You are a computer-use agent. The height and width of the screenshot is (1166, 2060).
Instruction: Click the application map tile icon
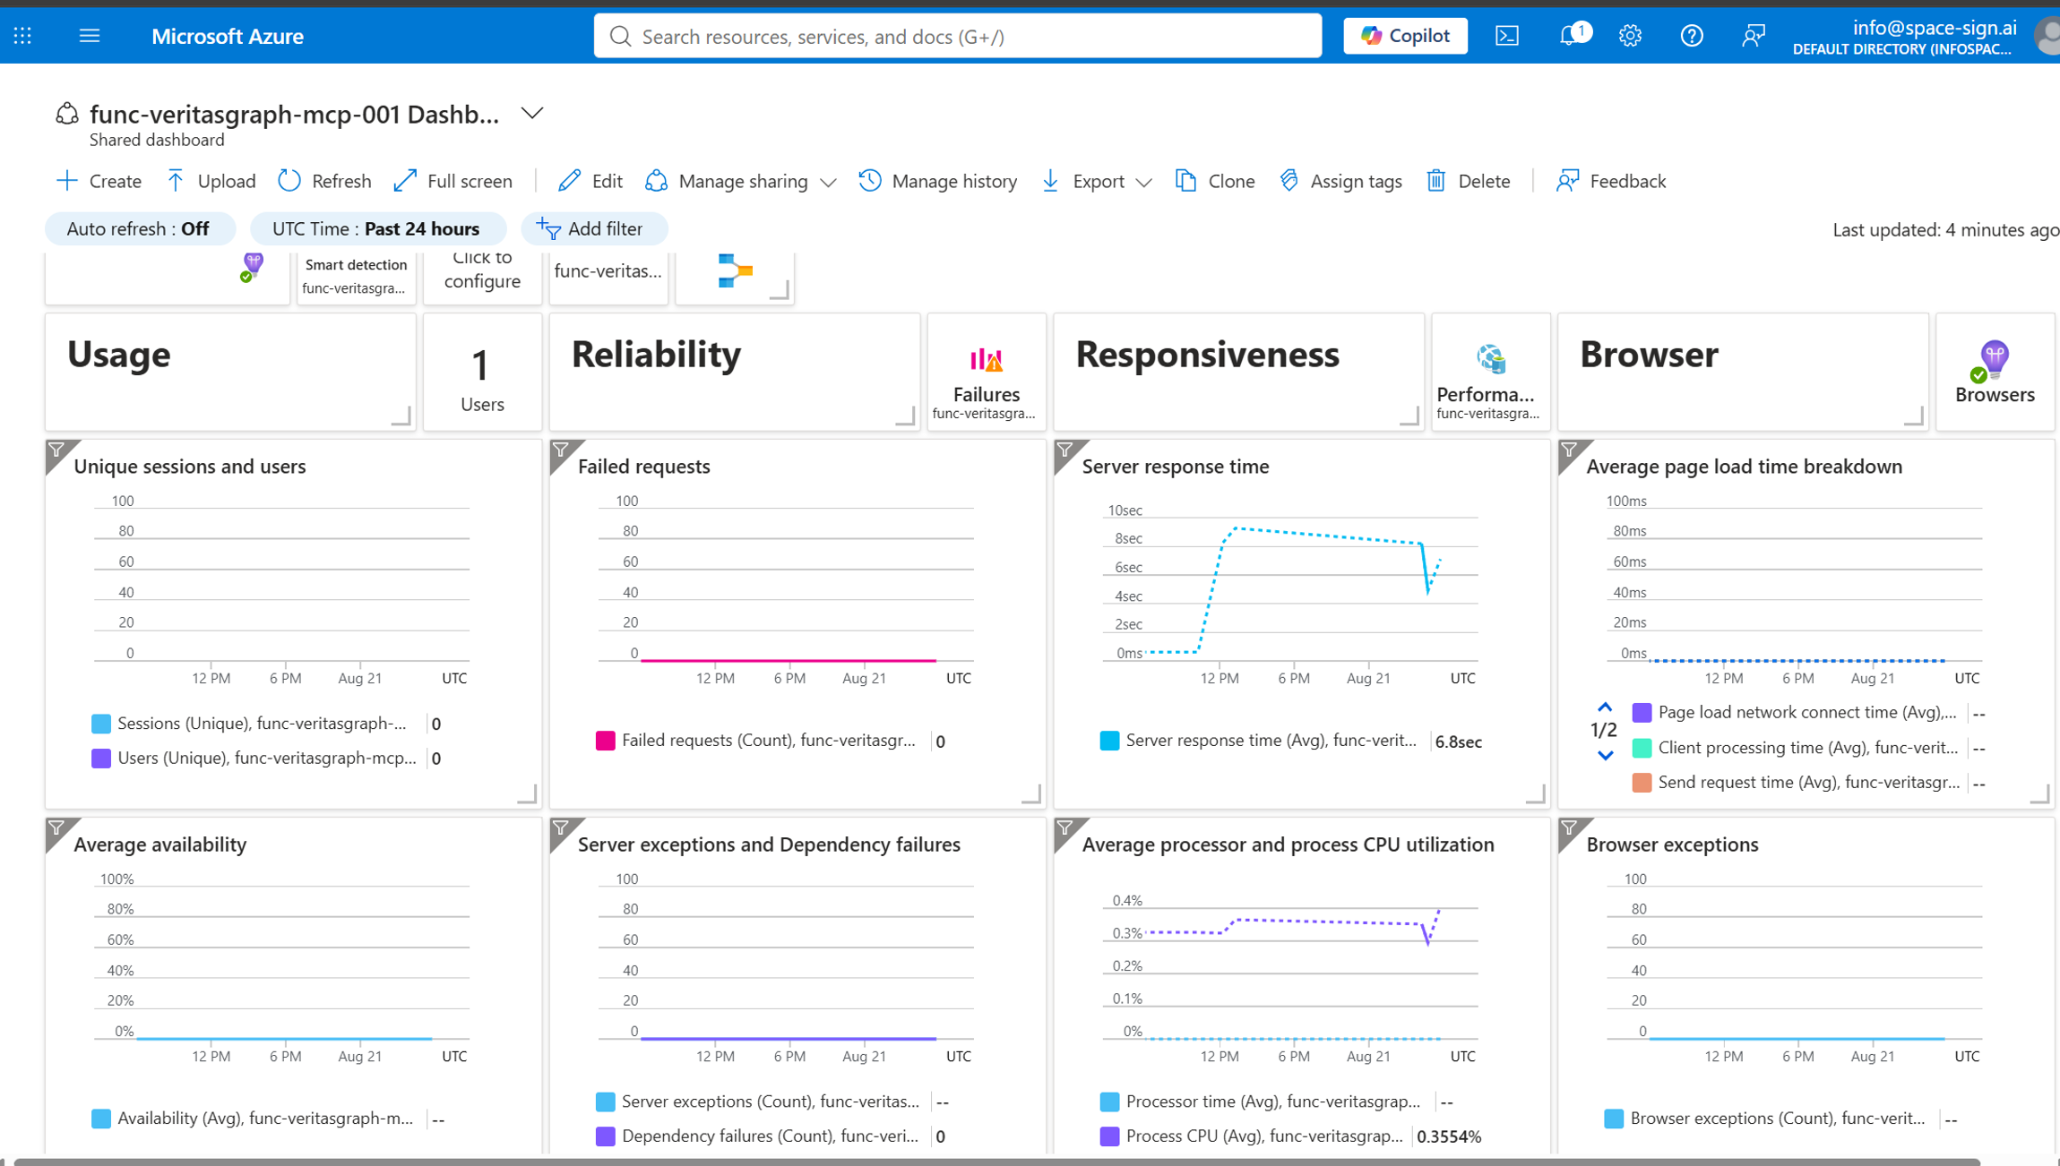tap(735, 270)
